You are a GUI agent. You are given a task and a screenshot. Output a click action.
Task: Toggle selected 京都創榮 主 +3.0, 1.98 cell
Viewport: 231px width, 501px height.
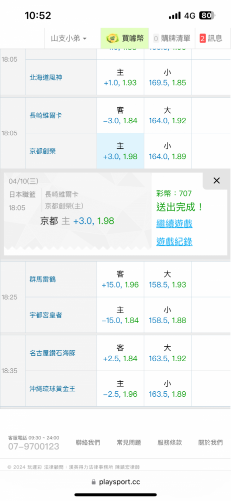pyautogui.click(x=120, y=151)
